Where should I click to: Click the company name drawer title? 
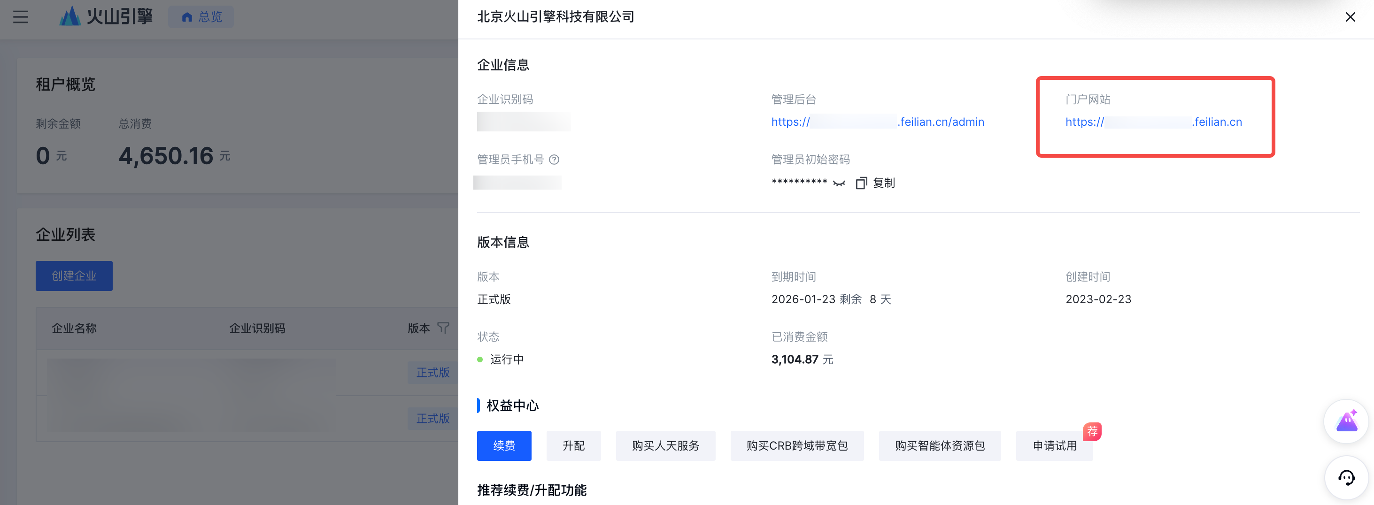[555, 17]
